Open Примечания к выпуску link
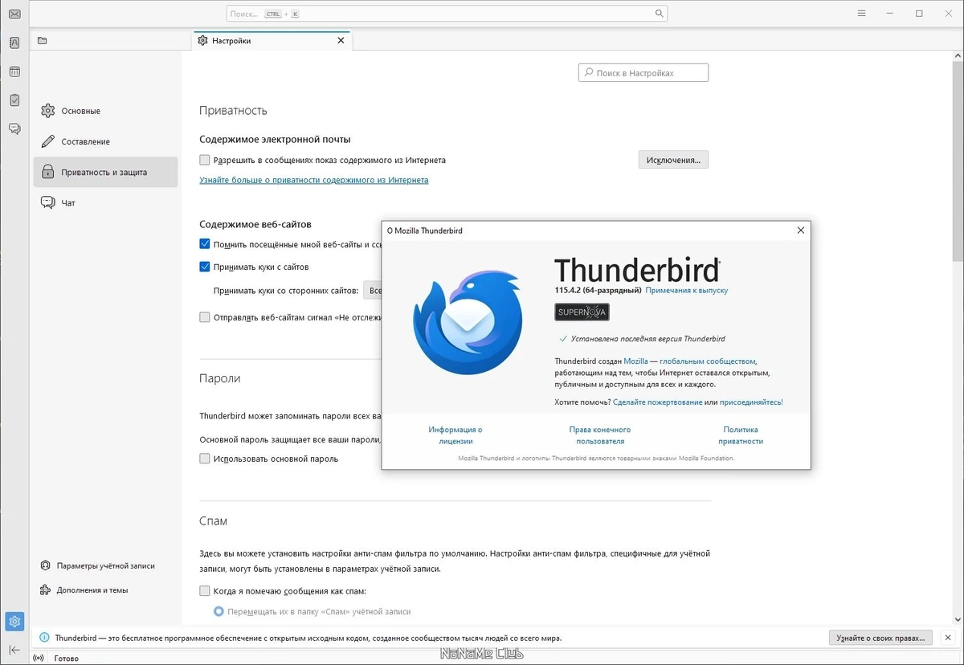Image resolution: width=964 pixels, height=665 pixels. pos(687,290)
